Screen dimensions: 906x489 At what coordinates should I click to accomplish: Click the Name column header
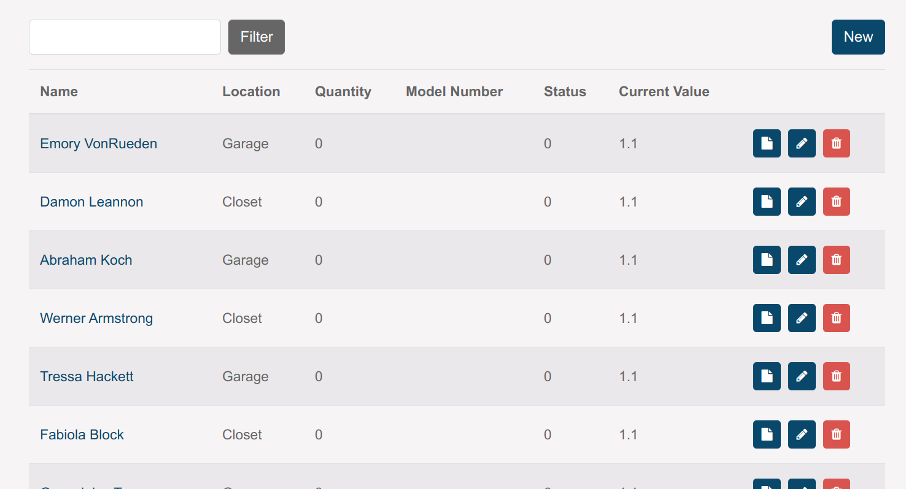59,91
